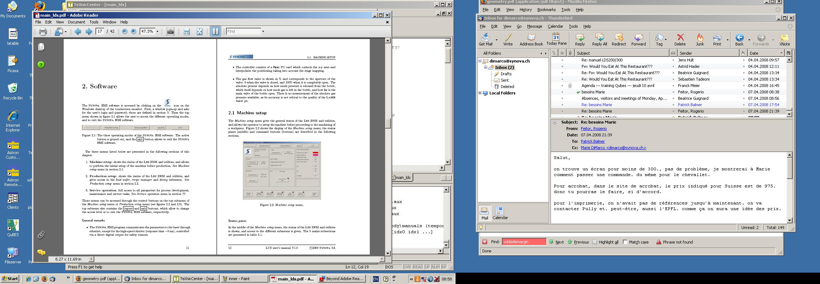Sort by read status glasses column
The image size is (820, 284).
click(x=673, y=53)
